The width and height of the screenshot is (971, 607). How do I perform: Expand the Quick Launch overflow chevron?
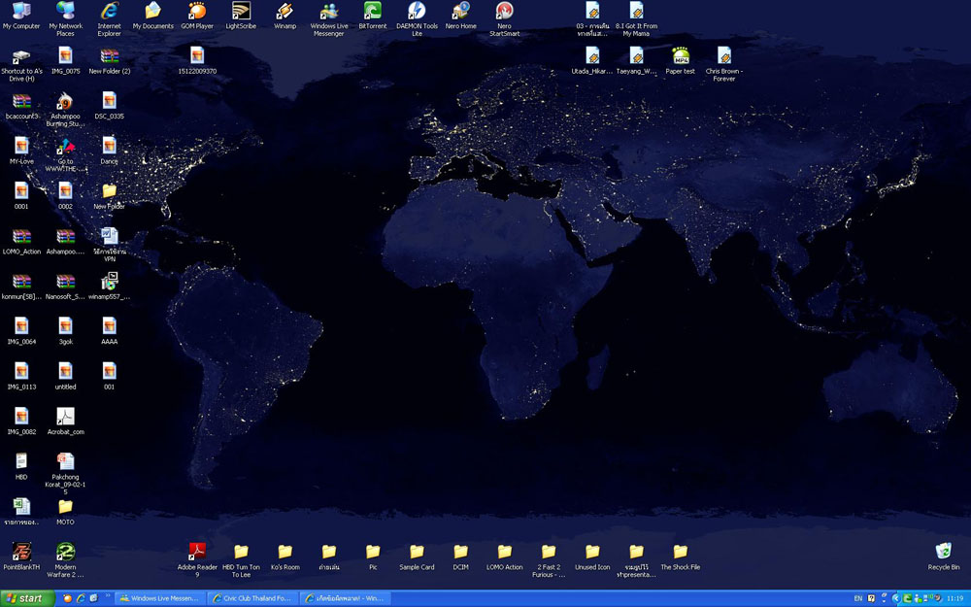108,596
